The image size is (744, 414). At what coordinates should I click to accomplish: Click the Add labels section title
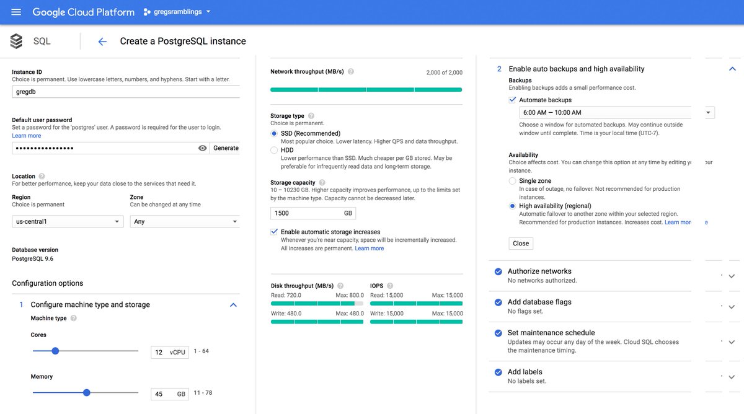coord(525,372)
